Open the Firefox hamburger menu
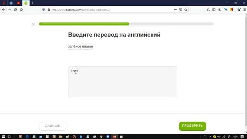 pyautogui.click(x=245, y=10)
